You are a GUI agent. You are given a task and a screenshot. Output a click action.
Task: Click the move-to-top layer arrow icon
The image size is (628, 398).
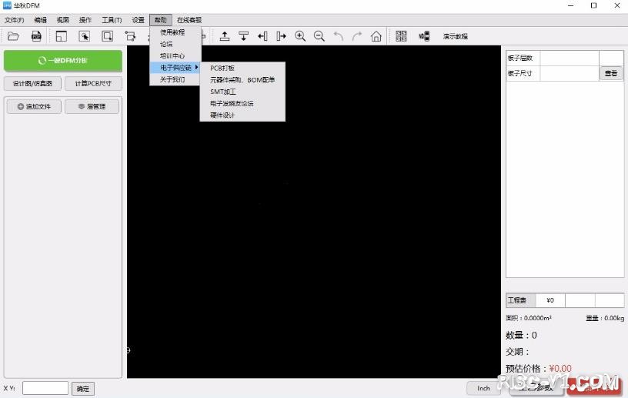225,36
